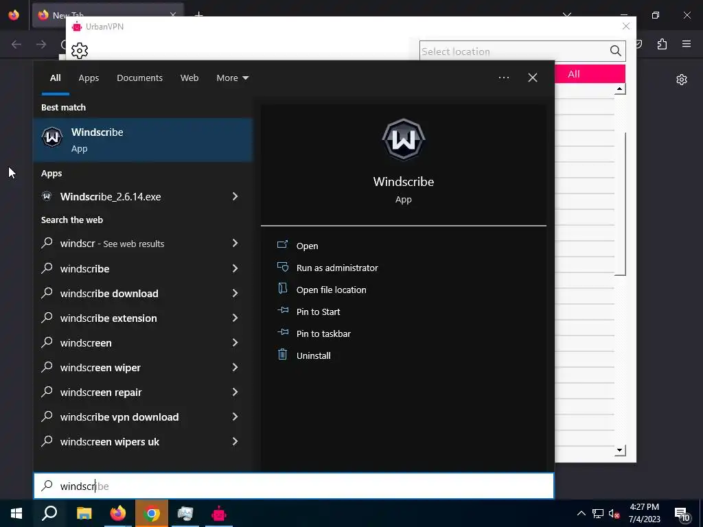
Task: Close the Windows search panel
Action: [533, 78]
